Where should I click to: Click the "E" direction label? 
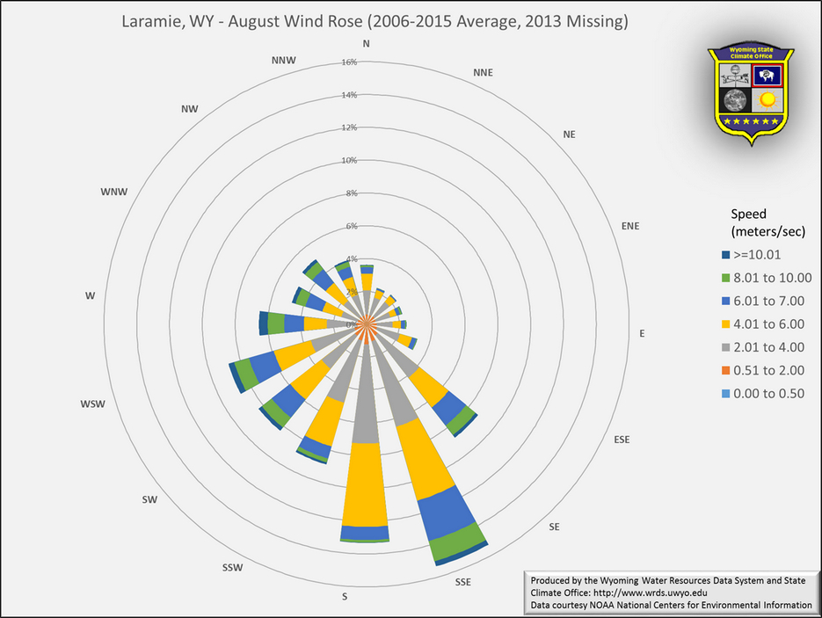642,334
